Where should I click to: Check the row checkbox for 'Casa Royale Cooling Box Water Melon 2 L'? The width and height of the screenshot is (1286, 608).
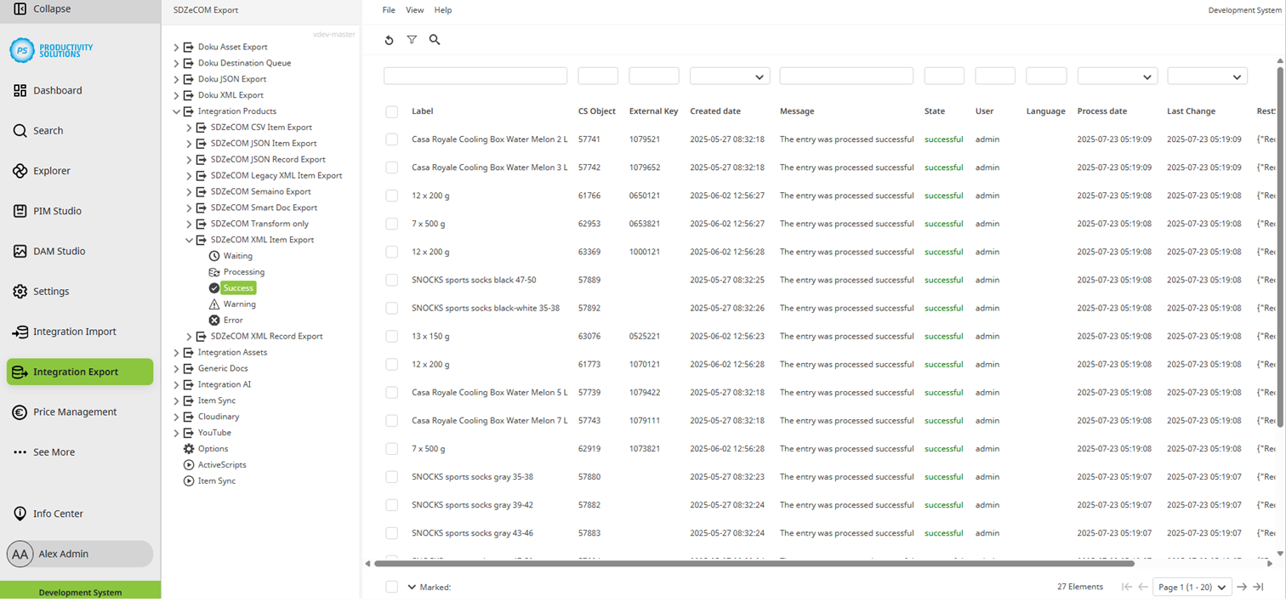pos(392,139)
